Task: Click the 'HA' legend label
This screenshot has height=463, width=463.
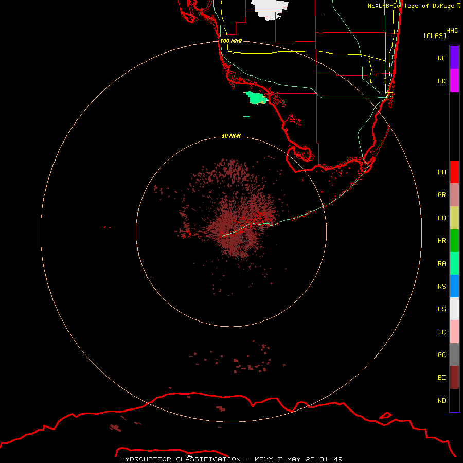Action: tap(442, 172)
